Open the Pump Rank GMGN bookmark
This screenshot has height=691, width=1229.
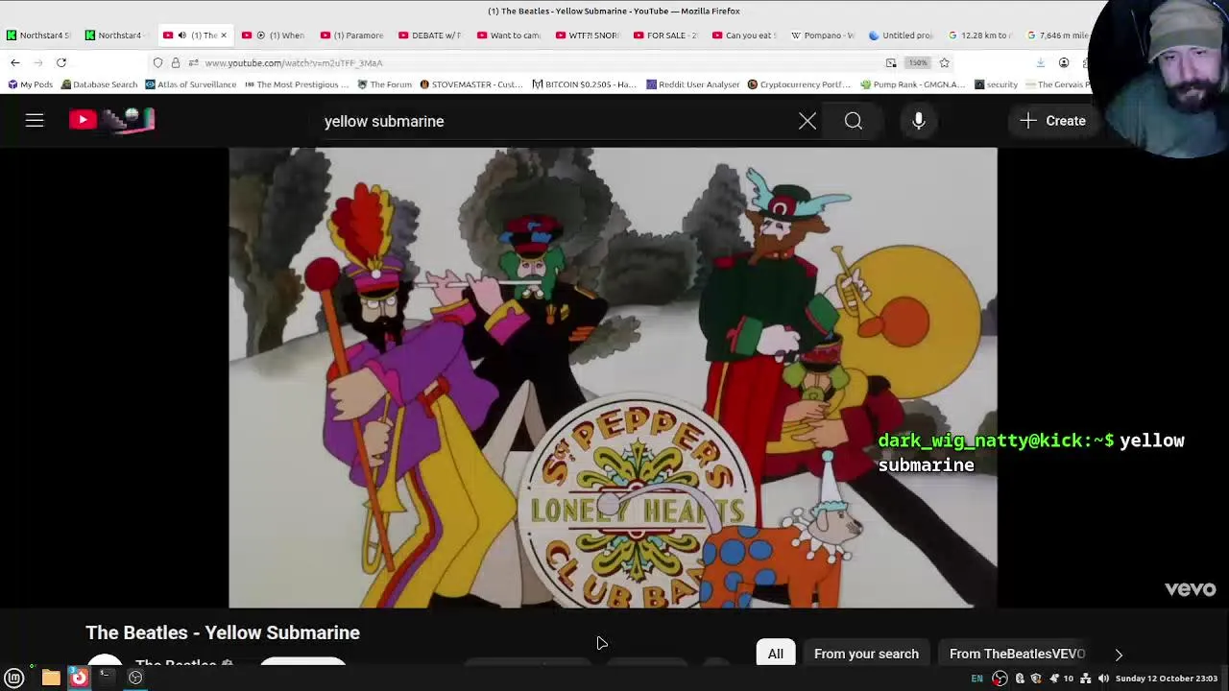click(912, 84)
